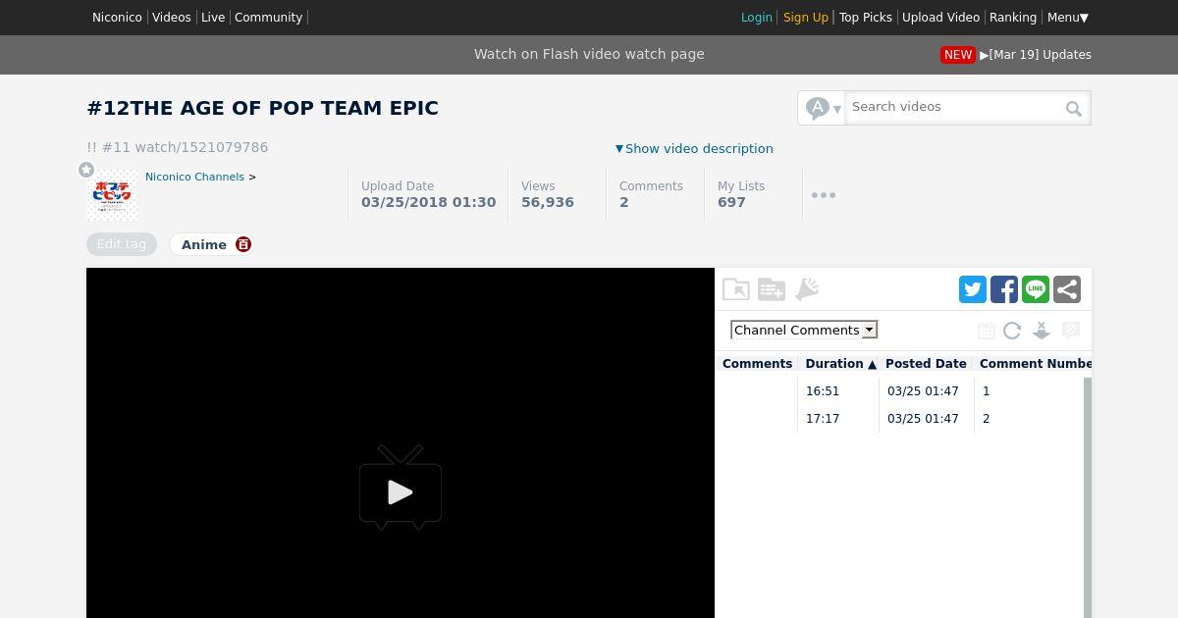This screenshot has width=1178, height=618.
Task: Open the search mode A dropdown
Action: coord(823,108)
